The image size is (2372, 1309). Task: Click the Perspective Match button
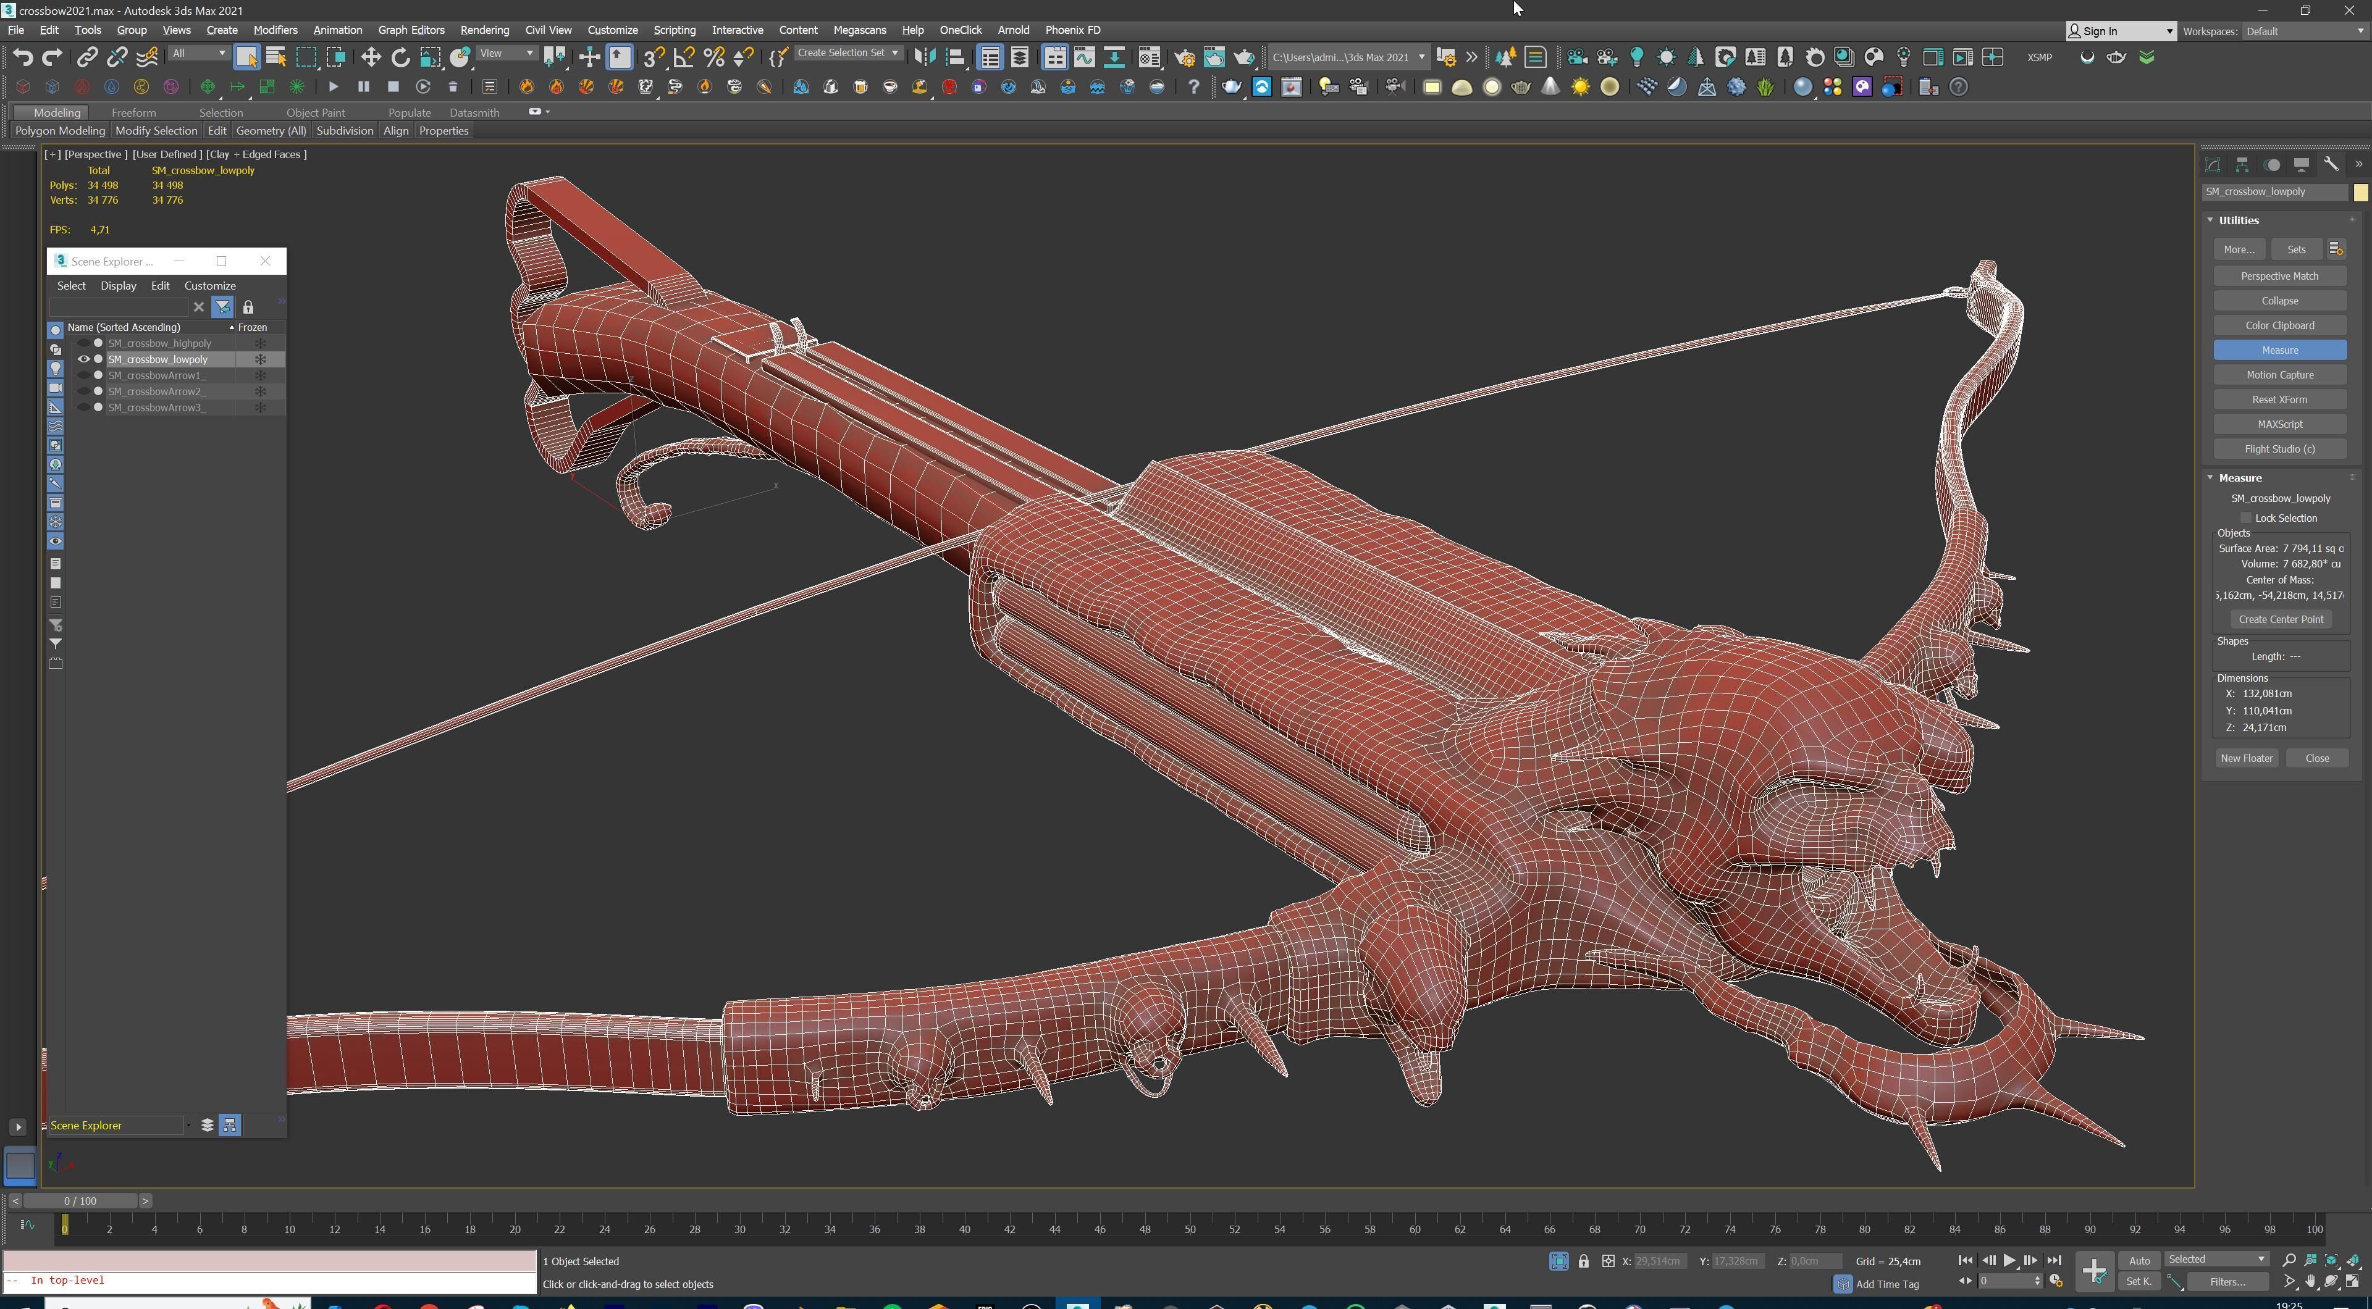[2279, 276]
